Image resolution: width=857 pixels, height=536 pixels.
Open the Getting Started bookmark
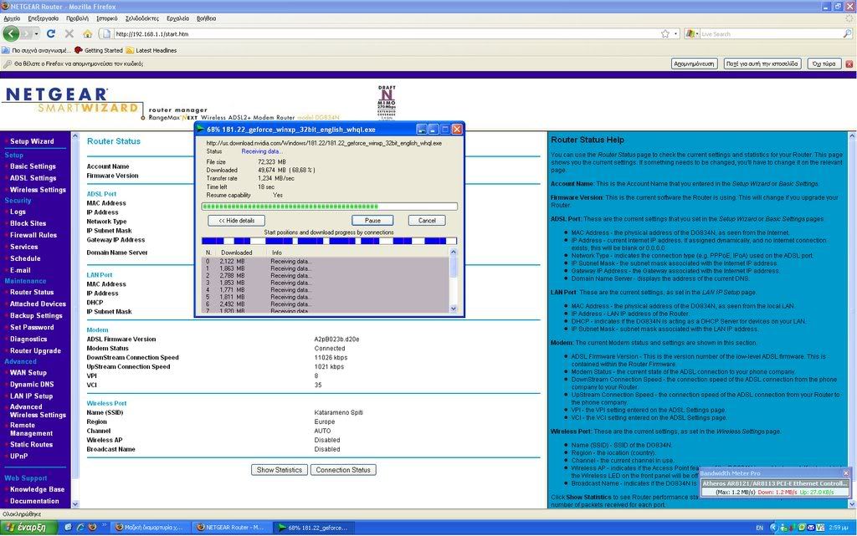(x=99, y=50)
